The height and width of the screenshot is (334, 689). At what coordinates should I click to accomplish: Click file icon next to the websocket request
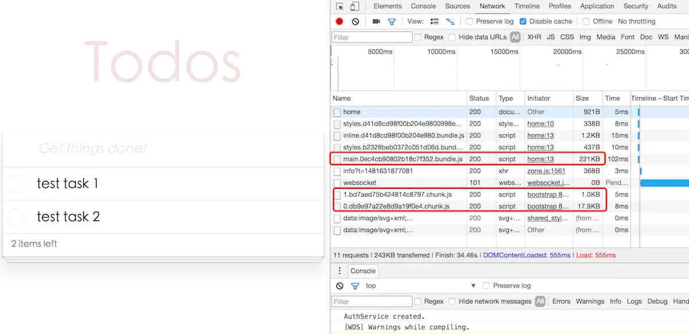point(337,183)
